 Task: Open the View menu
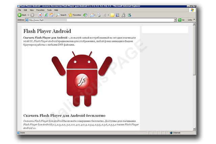pyautogui.click(x=32, y=10)
